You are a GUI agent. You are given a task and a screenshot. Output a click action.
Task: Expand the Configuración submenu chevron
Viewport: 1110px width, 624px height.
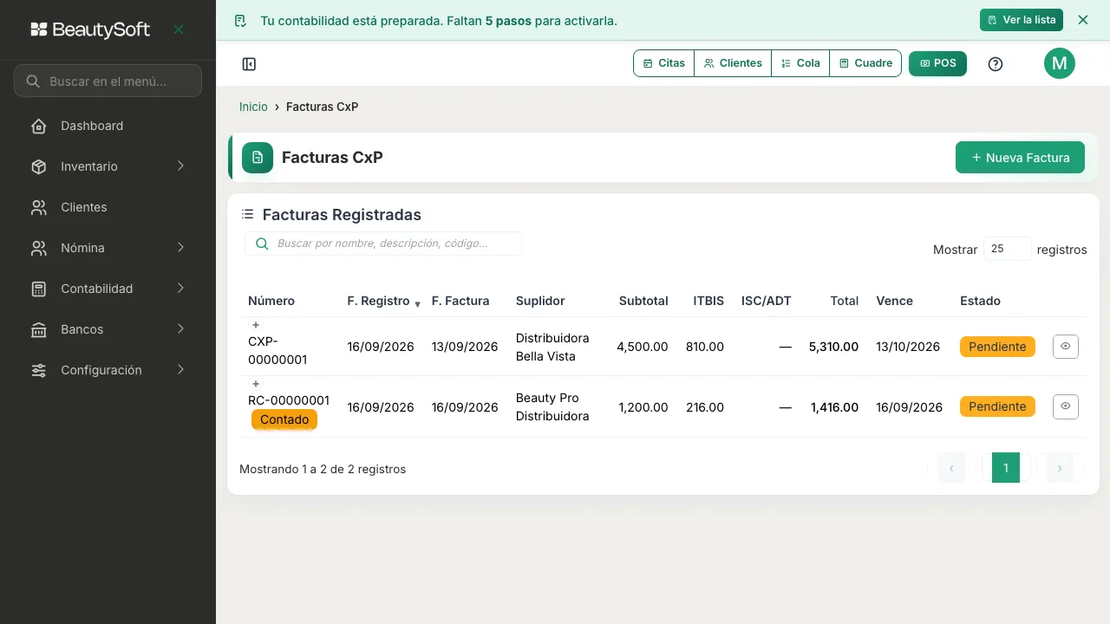(x=180, y=369)
